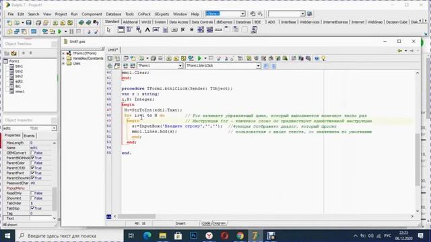The width and height of the screenshot is (431, 242).
Task: Select the ActionList component in palette
Action: 254,30
